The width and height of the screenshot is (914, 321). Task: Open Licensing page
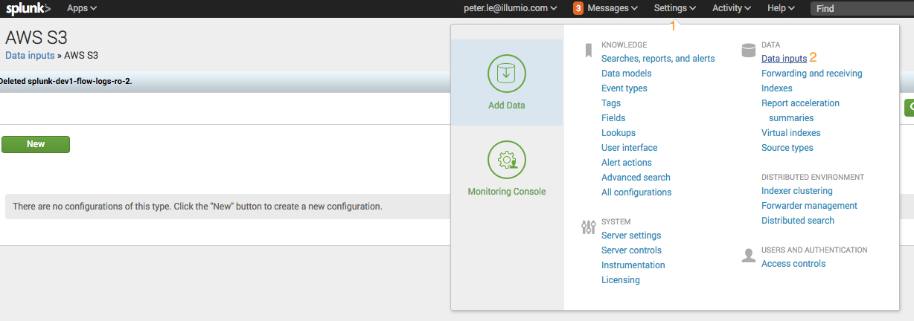621,280
